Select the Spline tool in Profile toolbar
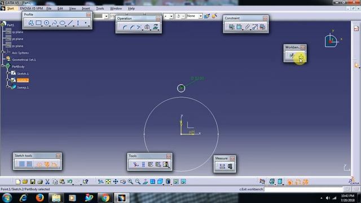 pyautogui.click(x=55, y=23)
